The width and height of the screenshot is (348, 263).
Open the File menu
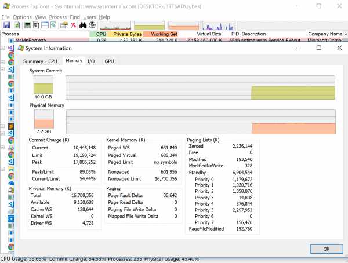point(6,17)
